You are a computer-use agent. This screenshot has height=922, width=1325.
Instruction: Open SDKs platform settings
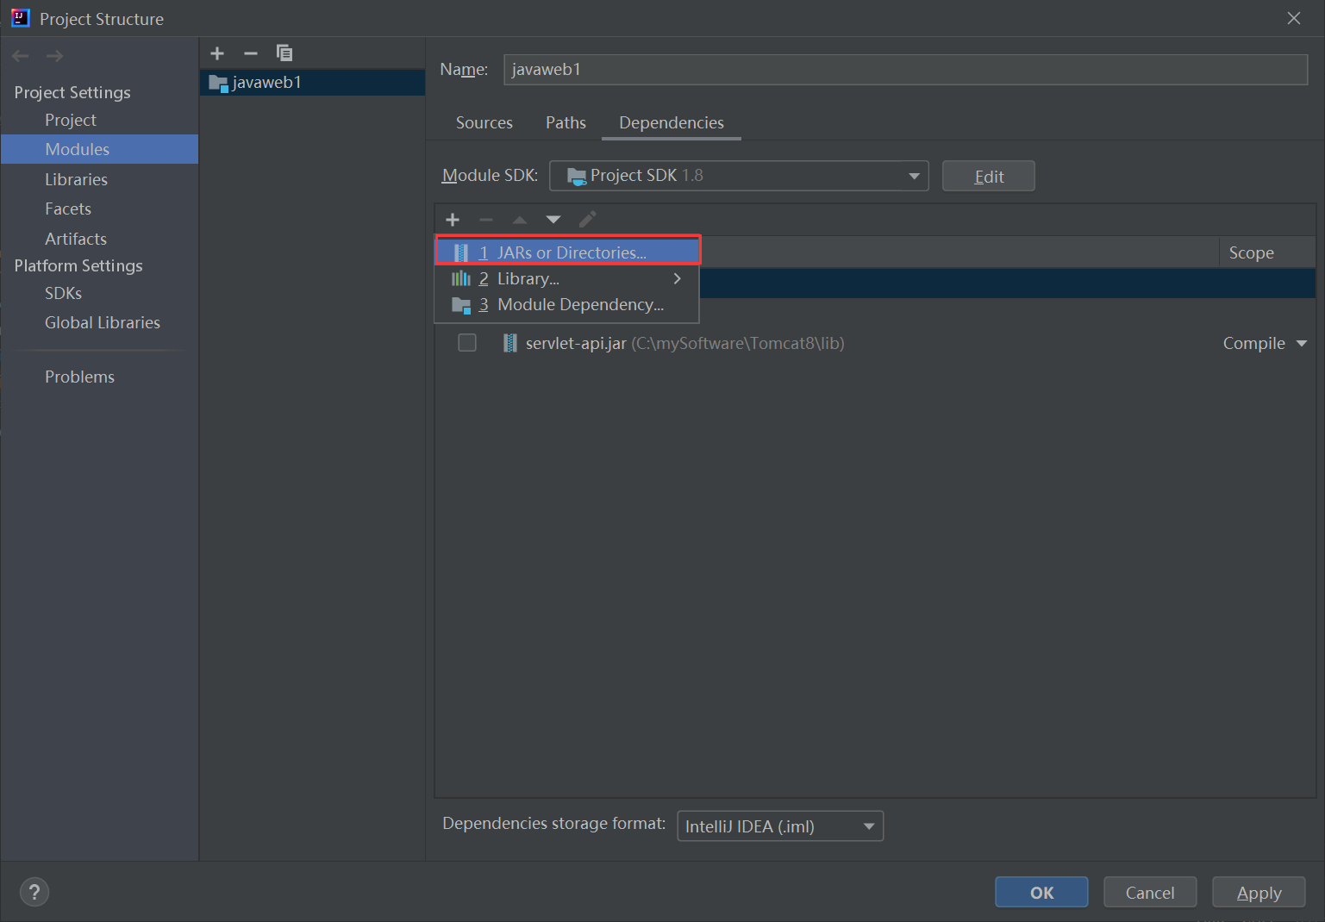point(99,293)
